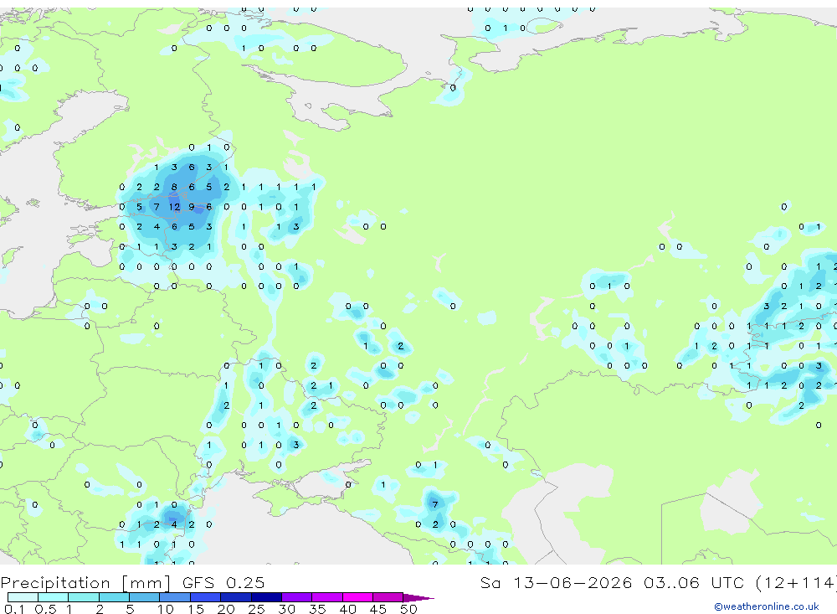
Task: Select the 15–20 mm legend color swatch
Action: 206,597
